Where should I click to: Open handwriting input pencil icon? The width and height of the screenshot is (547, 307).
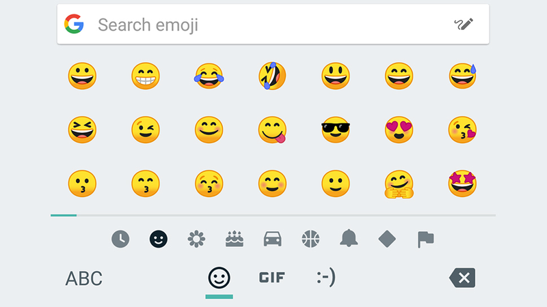point(464,25)
